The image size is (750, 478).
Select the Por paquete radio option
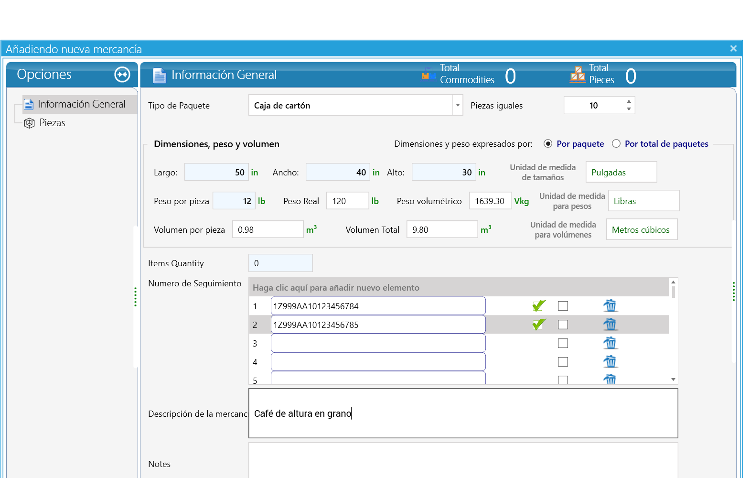548,144
